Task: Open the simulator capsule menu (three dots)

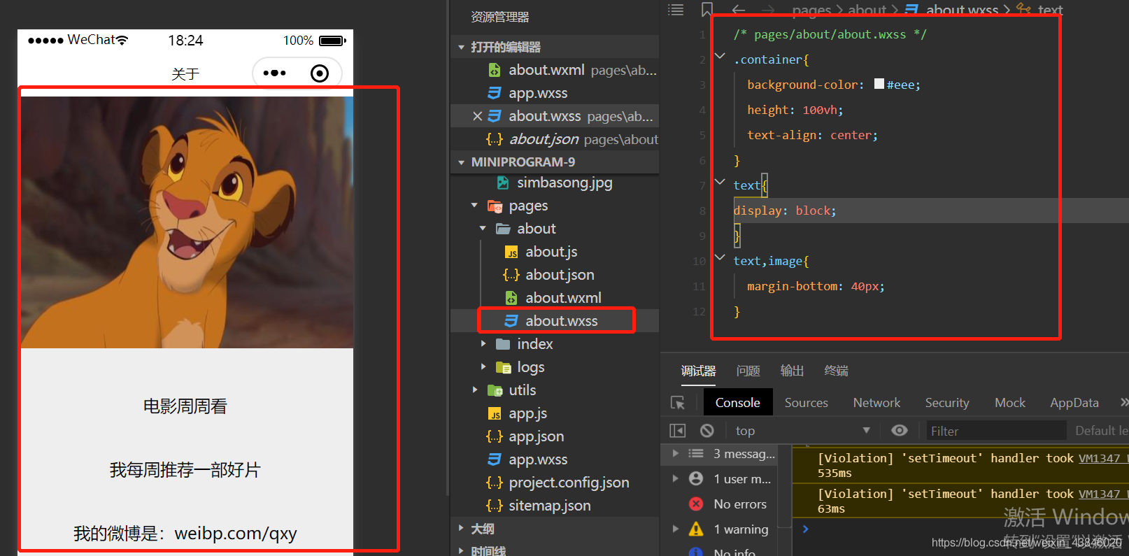Action: (274, 73)
